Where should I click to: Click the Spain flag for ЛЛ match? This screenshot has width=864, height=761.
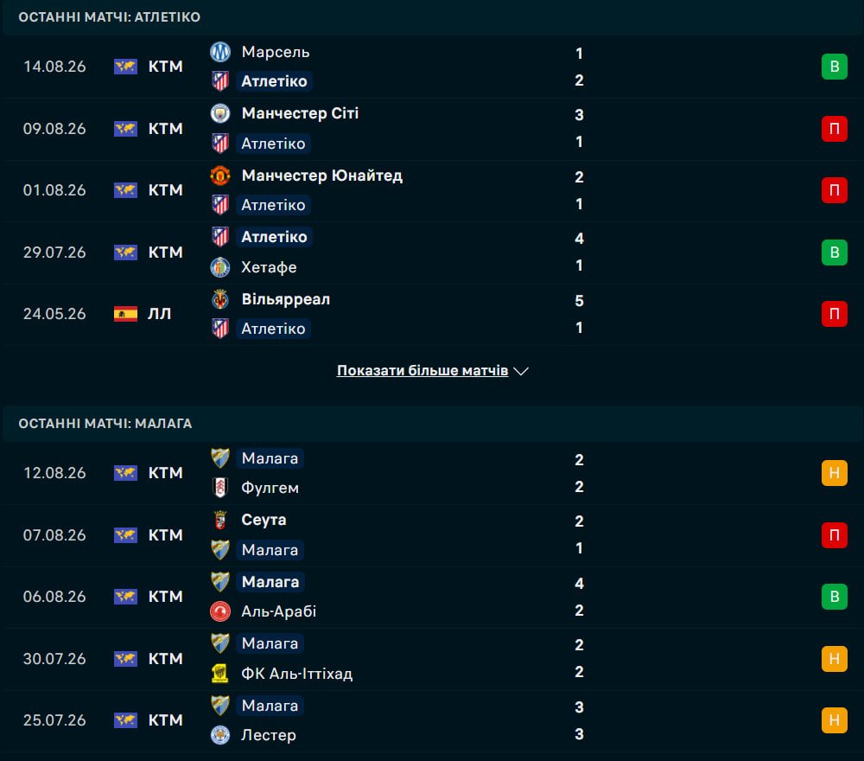click(x=125, y=314)
